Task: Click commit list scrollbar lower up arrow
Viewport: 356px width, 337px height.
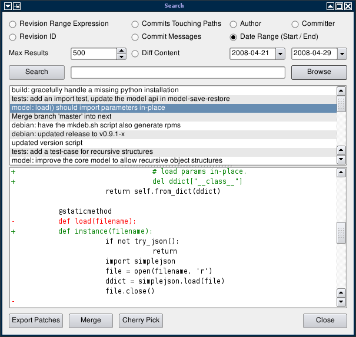Action: coord(341,150)
